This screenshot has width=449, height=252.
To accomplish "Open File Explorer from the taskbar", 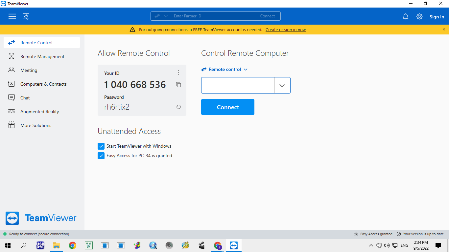I will 57,245.
